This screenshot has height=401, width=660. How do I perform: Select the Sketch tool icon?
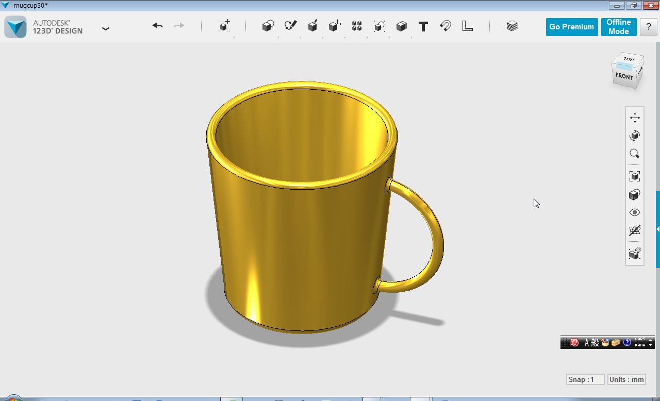click(290, 26)
